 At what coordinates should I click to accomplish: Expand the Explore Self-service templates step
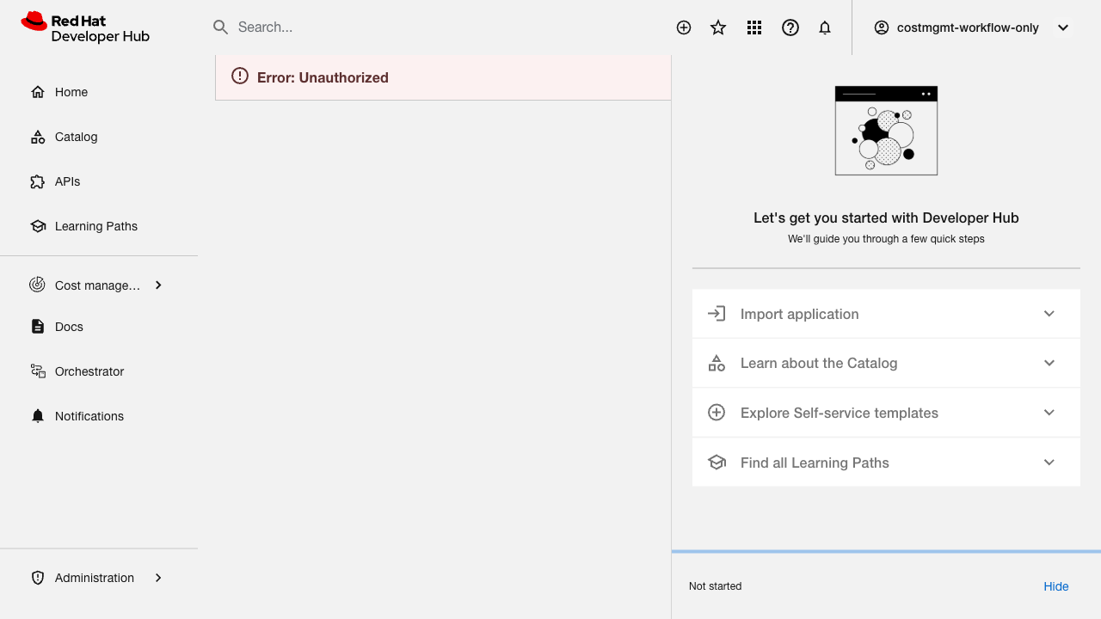pos(1049,413)
